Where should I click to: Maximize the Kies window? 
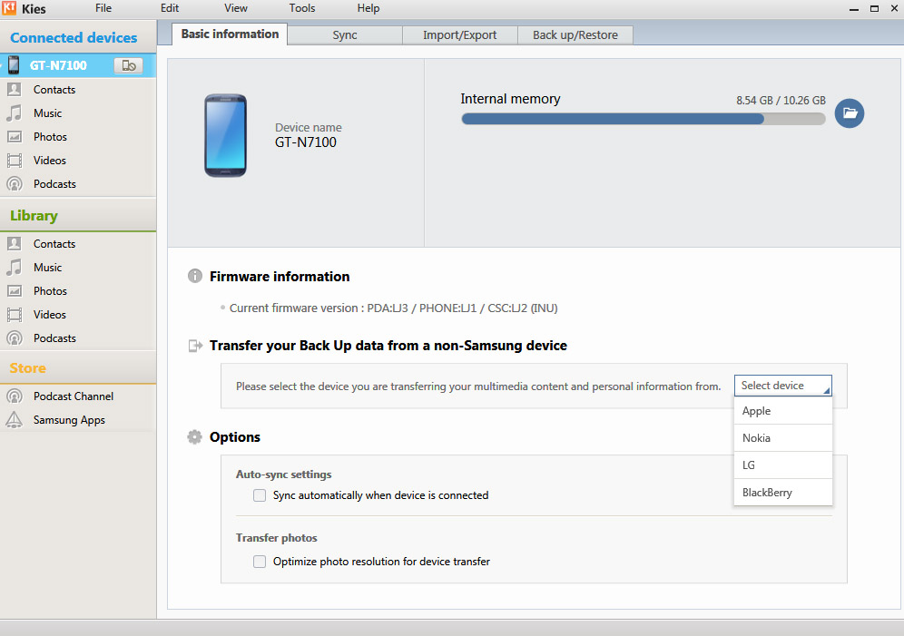[874, 9]
